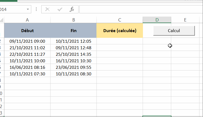Select cell containing 23/06/2021 09:55
Image resolution: width=203 pixels, height=117 pixels.
click(73, 67)
